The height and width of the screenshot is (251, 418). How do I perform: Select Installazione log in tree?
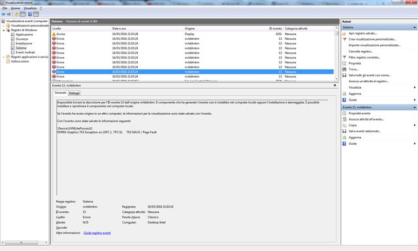pyautogui.click(x=24, y=44)
